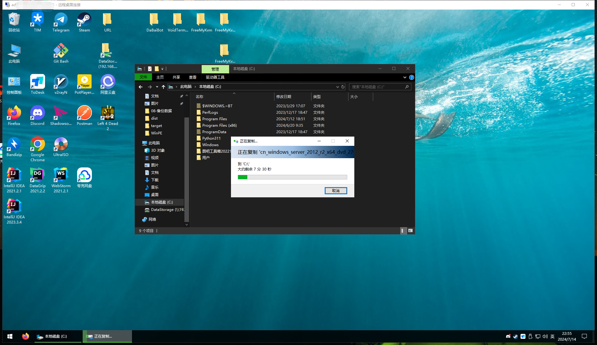This screenshot has height=345, width=597.
Task: Select the Discord desktop icon
Action: tap(37, 116)
